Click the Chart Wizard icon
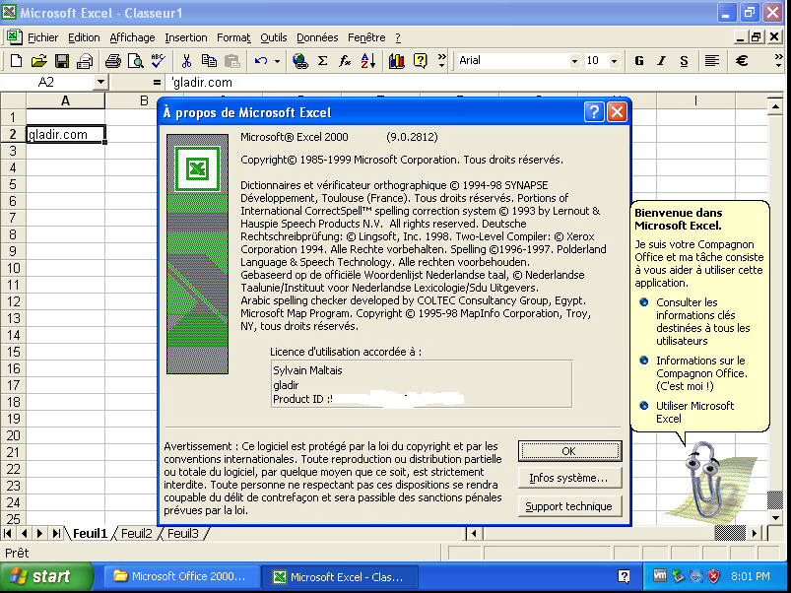Screen dimensions: 791x593 point(397,61)
